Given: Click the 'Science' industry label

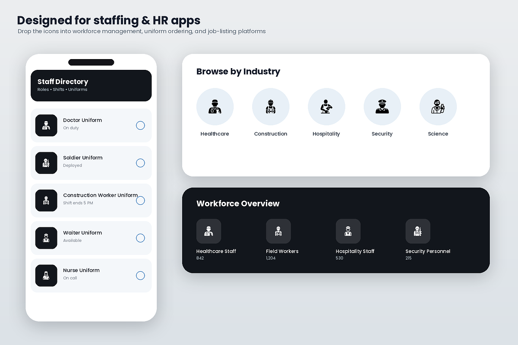Looking at the screenshot, I should (x=438, y=134).
